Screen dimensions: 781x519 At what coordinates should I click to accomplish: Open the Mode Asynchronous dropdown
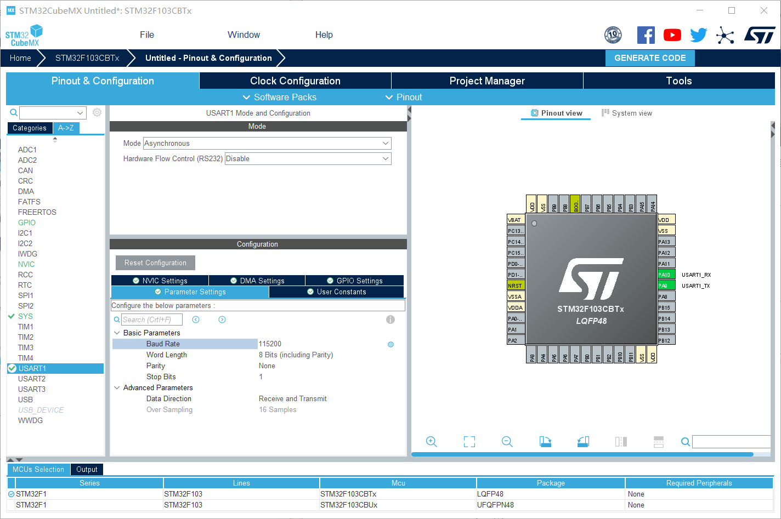tap(267, 143)
